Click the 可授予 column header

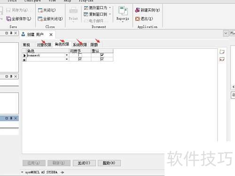point(80,51)
